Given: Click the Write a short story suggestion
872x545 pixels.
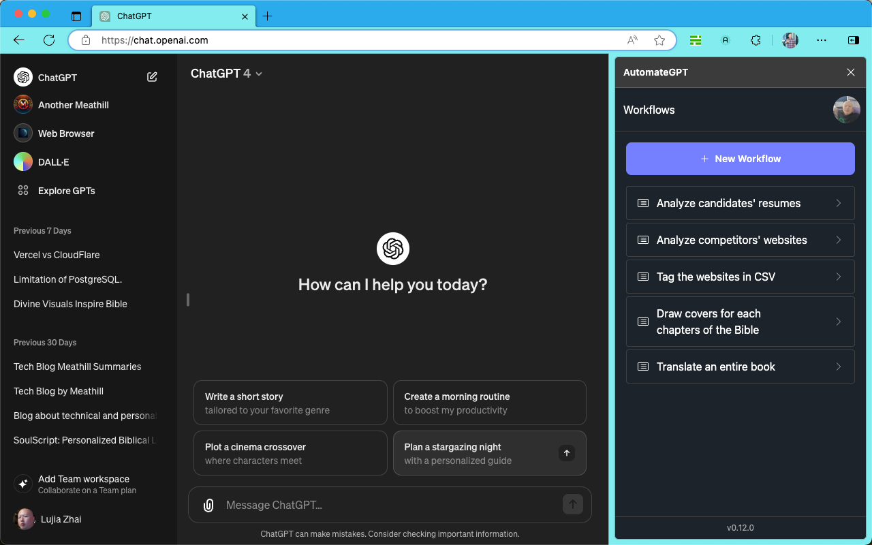Looking at the screenshot, I should coord(290,403).
